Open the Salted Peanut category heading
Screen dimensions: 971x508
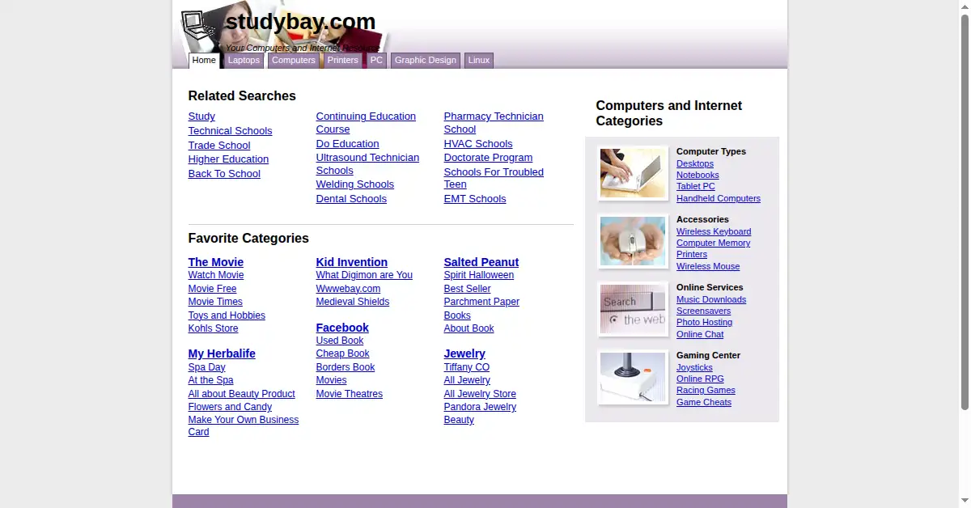point(481,262)
